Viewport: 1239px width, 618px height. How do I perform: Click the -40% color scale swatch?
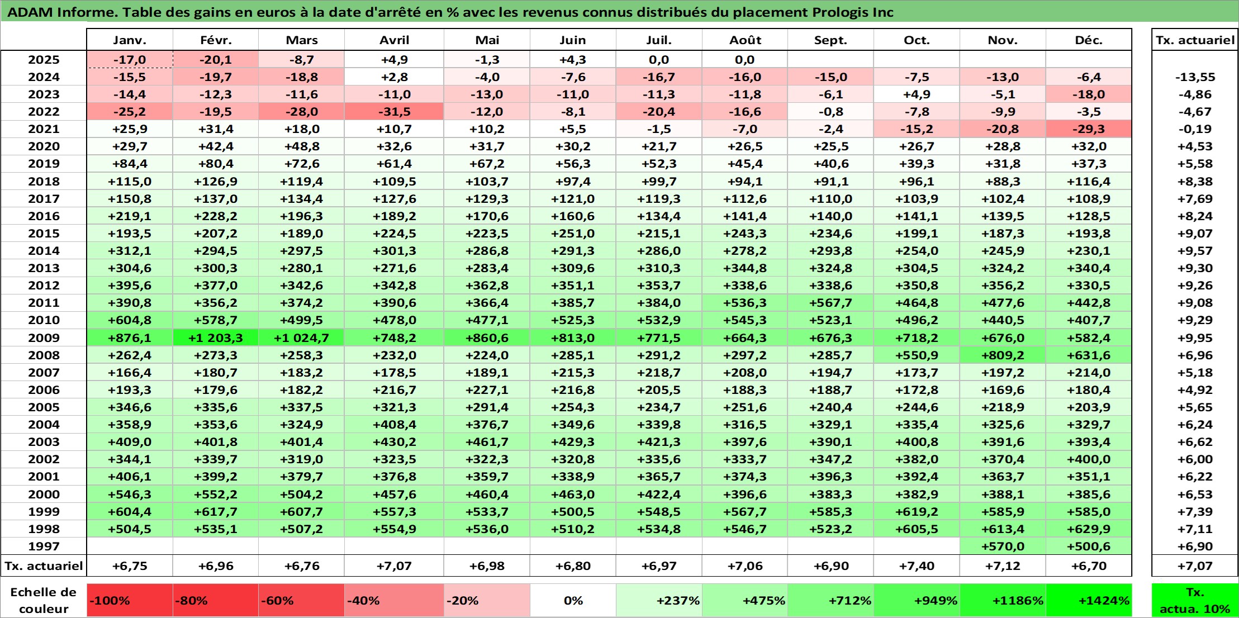395,601
